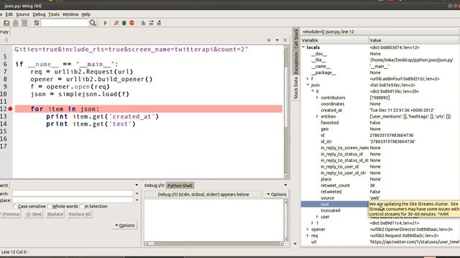Click the Debug I/O horizontal scrollbar

tap(214, 244)
